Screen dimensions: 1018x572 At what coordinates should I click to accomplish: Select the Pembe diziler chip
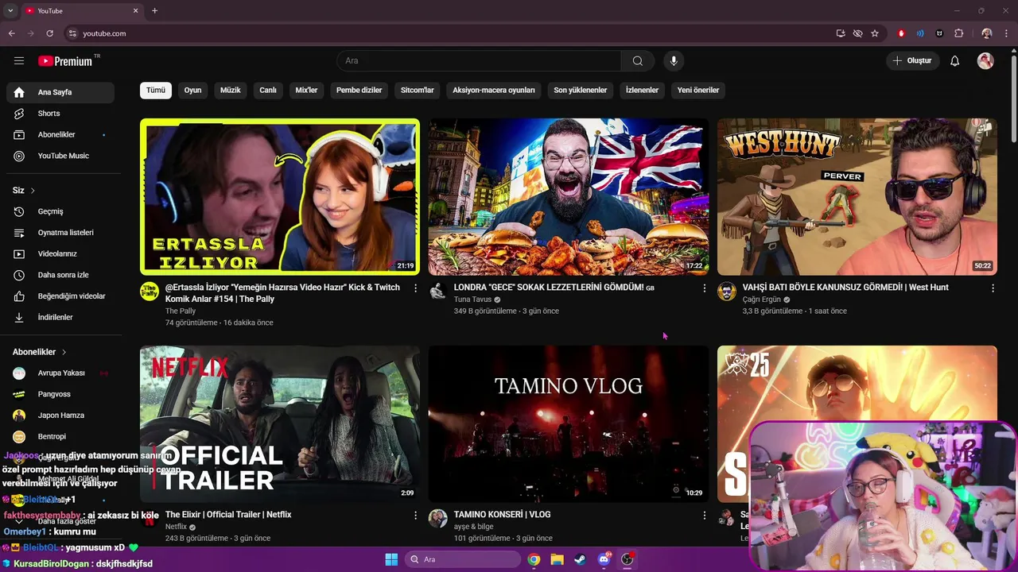359,90
